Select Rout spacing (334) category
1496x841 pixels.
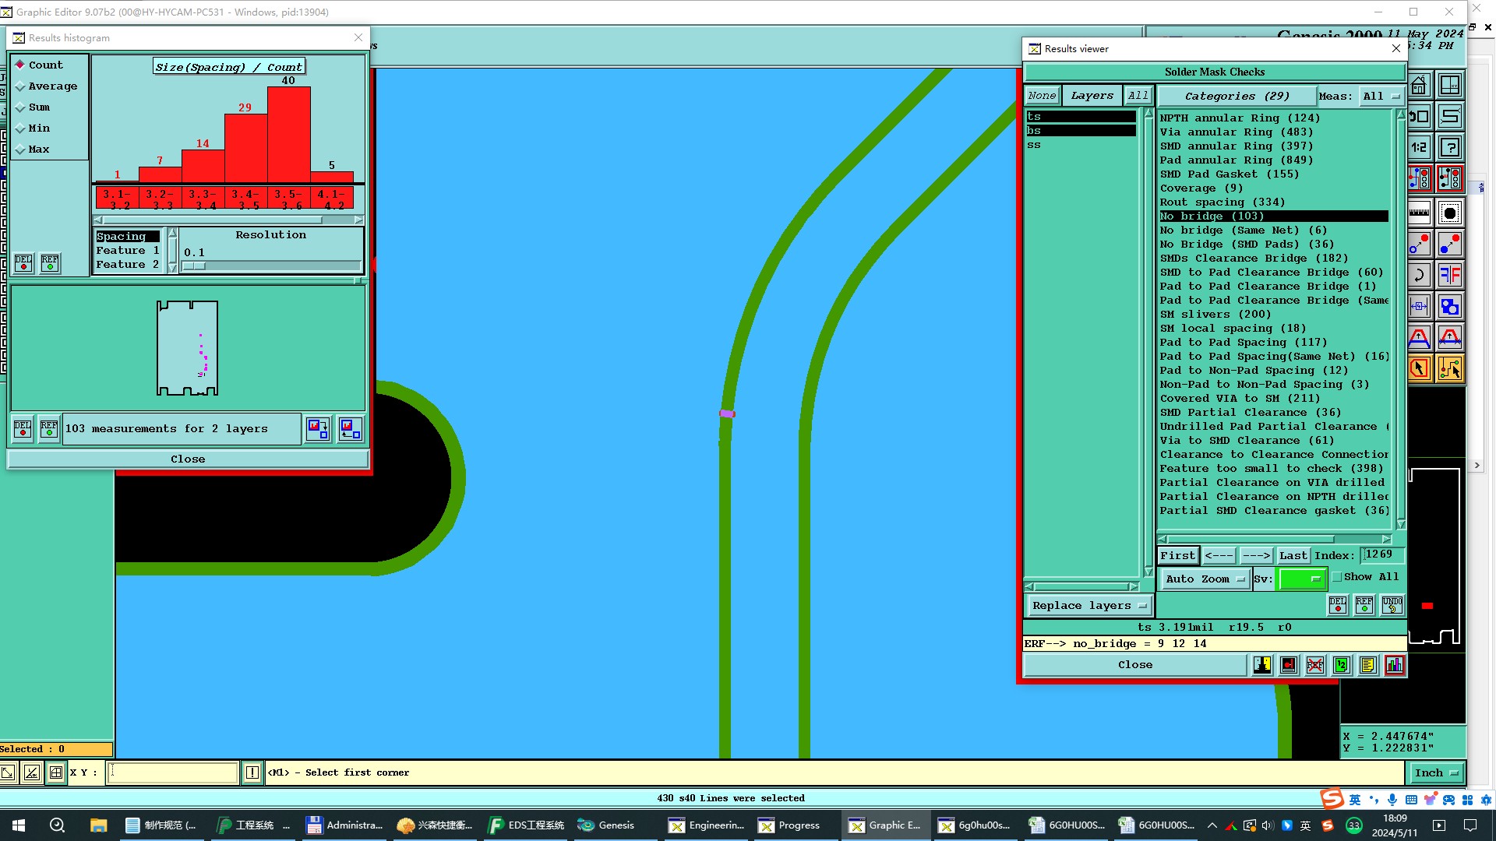coord(1222,202)
